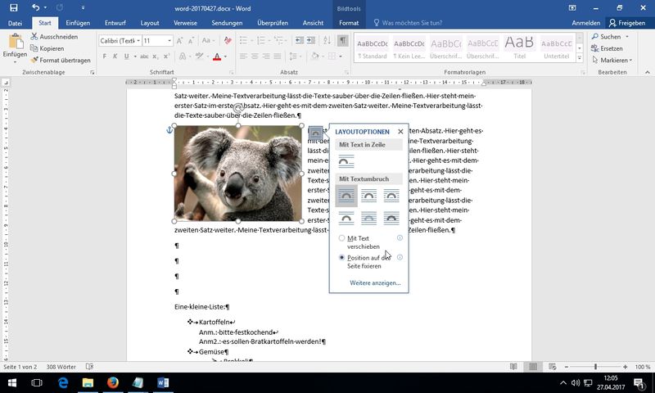Viewport: 655px width, 393px height.
Task: Open the Überprüfen ribbon tab
Action: click(272, 24)
